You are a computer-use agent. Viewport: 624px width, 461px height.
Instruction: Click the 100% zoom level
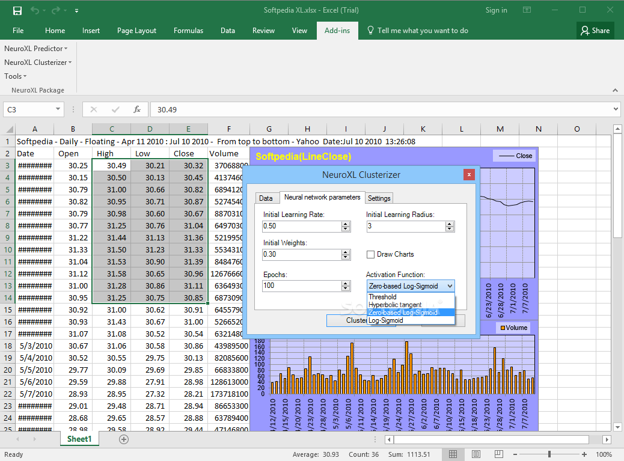604,454
